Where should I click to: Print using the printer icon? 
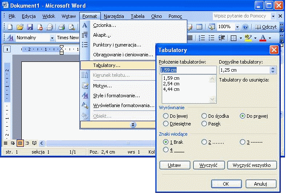(62, 27)
